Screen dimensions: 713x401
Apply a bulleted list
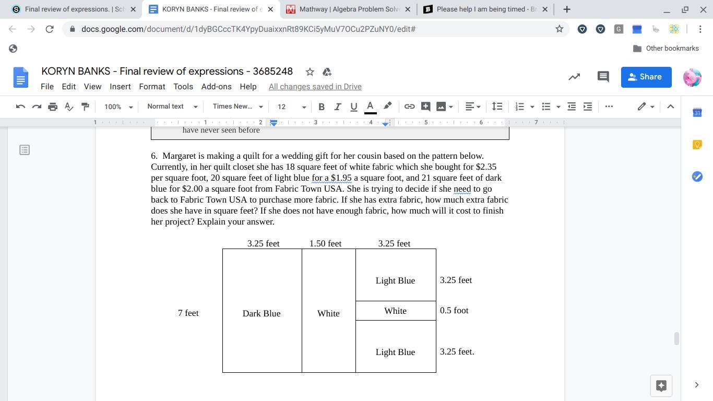(546, 107)
